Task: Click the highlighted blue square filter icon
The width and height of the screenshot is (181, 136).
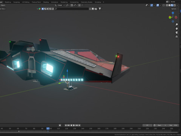Action: 43,9
